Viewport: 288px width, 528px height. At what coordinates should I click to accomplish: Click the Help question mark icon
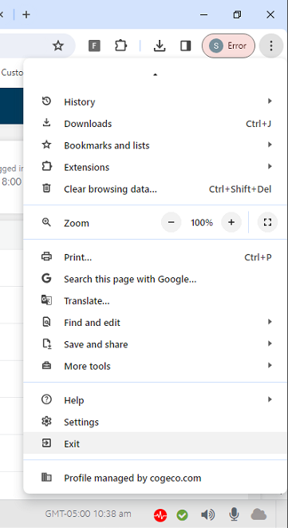point(46,399)
